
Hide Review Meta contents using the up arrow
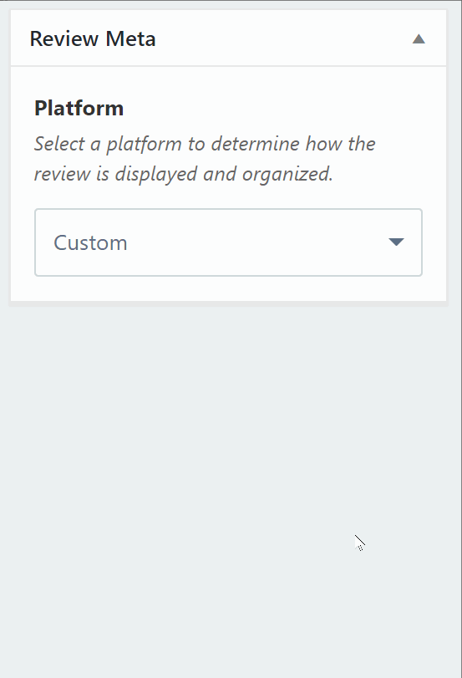point(419,39)
